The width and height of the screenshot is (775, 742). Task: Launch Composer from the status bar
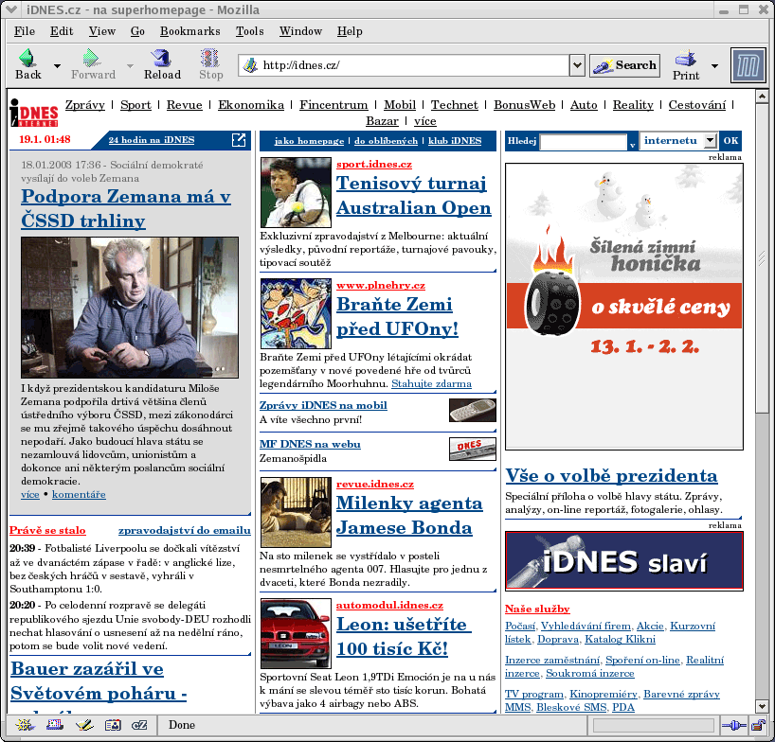pyautogui.click(x=84, y=725)
